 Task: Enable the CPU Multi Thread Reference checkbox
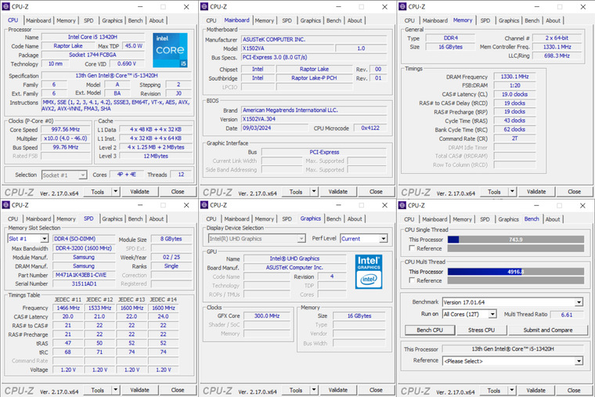[x=412, y=280]
